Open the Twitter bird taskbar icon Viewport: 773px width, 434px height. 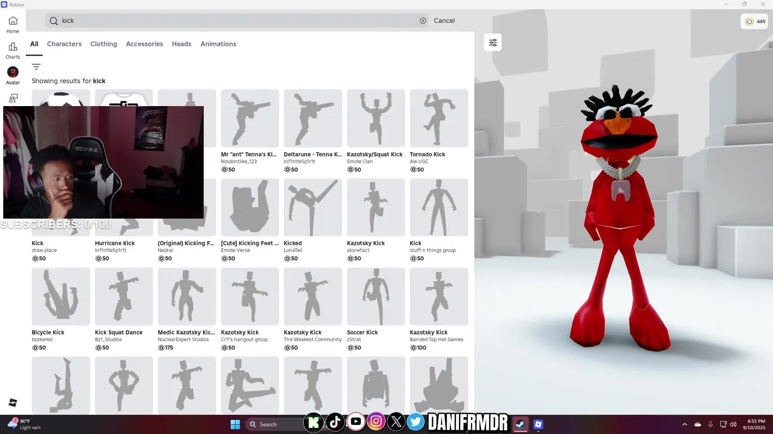pos(415,423)
